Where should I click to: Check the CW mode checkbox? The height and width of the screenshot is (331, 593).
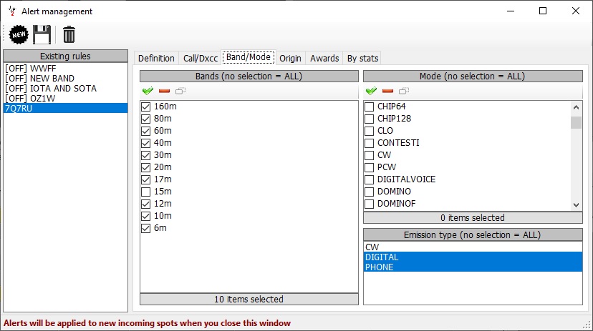tap(369, 155)
